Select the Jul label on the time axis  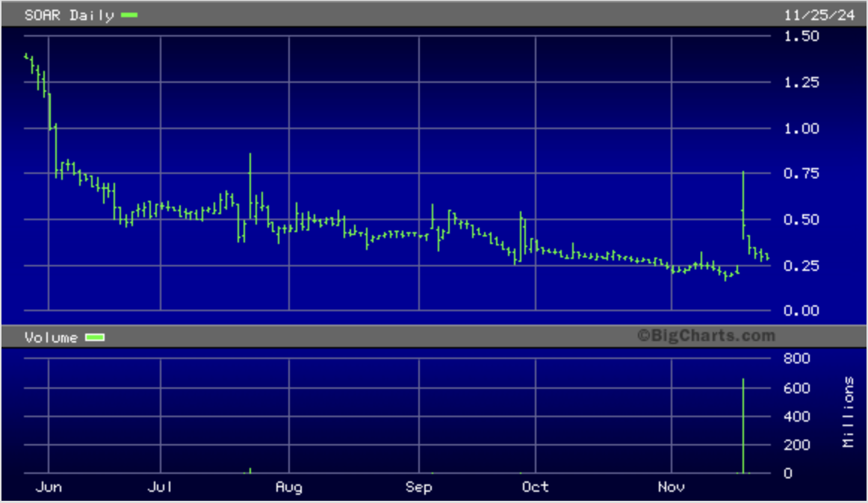(160, 487)
